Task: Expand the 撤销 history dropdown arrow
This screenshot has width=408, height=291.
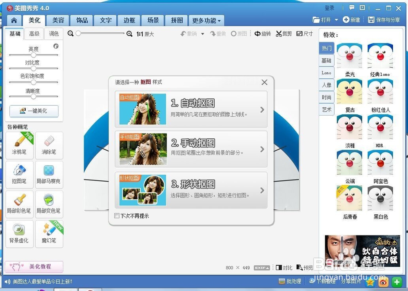Action: tap(202, 34)
